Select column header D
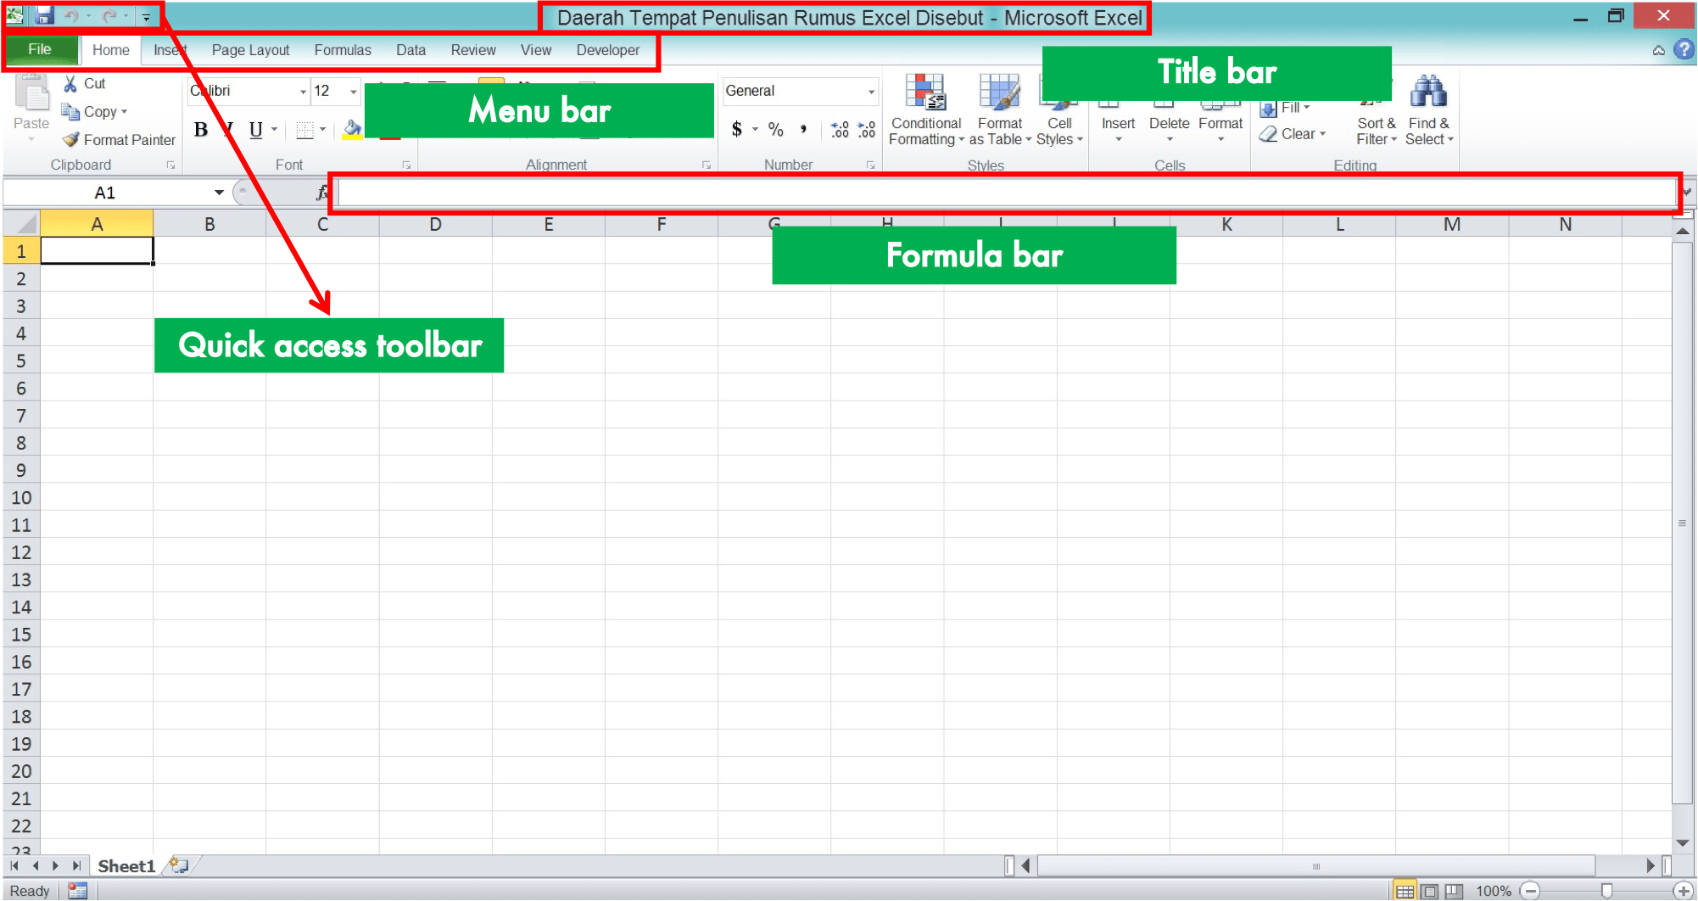The image size is (1698, 901). click(x=435, y=224)
